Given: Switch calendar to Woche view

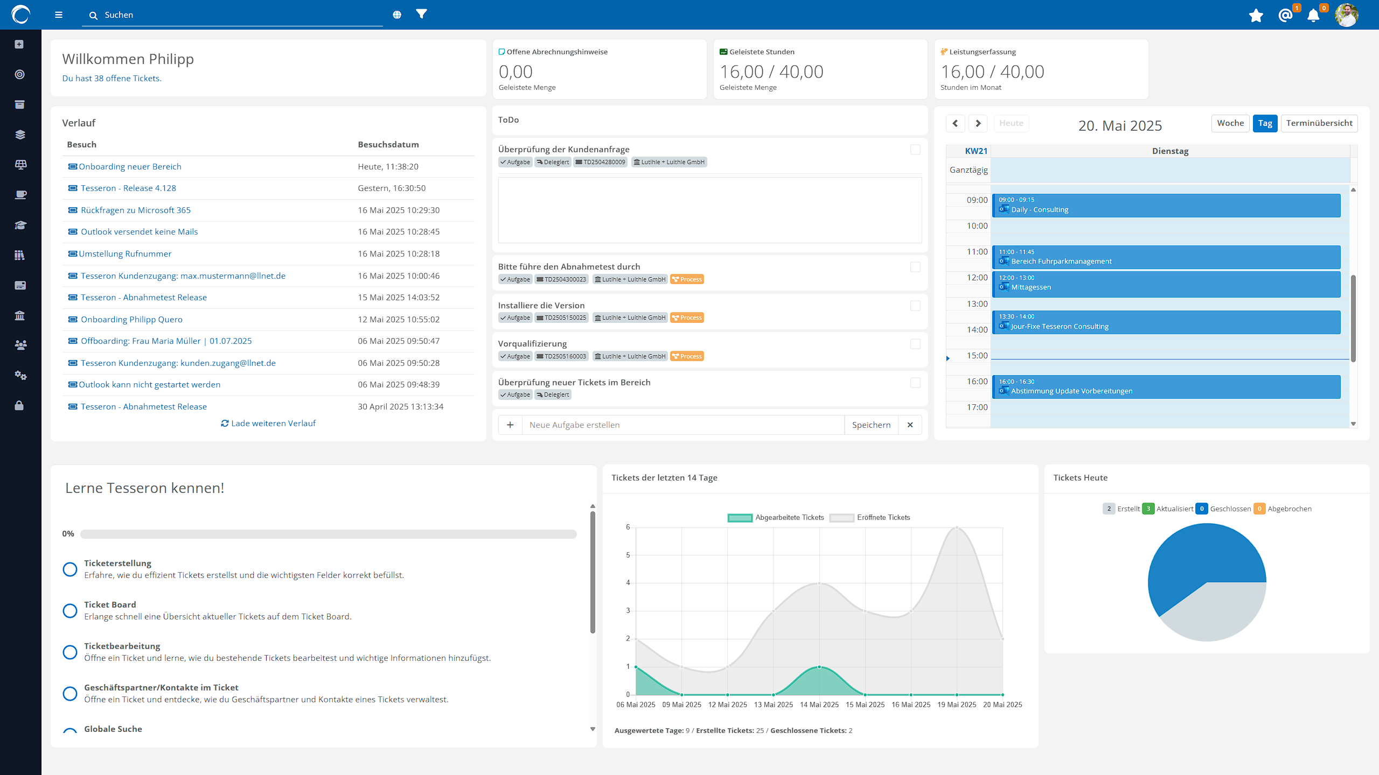Looking at the screenshot, I should point(1230,123).
